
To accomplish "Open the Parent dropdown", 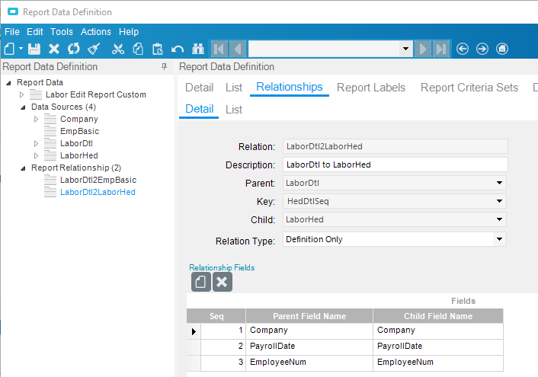I will (x=499, y=183).
